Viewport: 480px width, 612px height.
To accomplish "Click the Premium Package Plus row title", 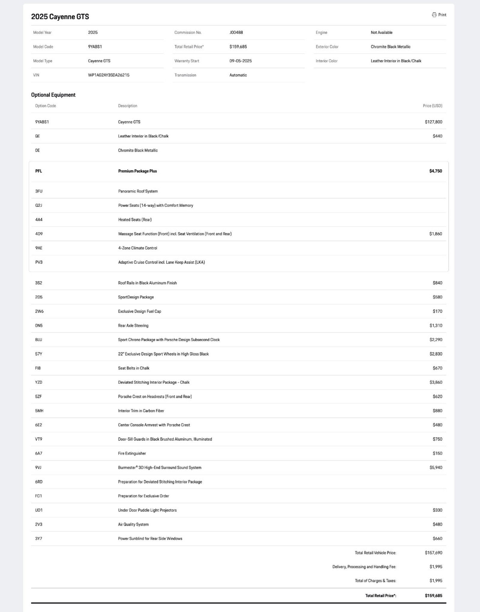I will tap(137, 171).
